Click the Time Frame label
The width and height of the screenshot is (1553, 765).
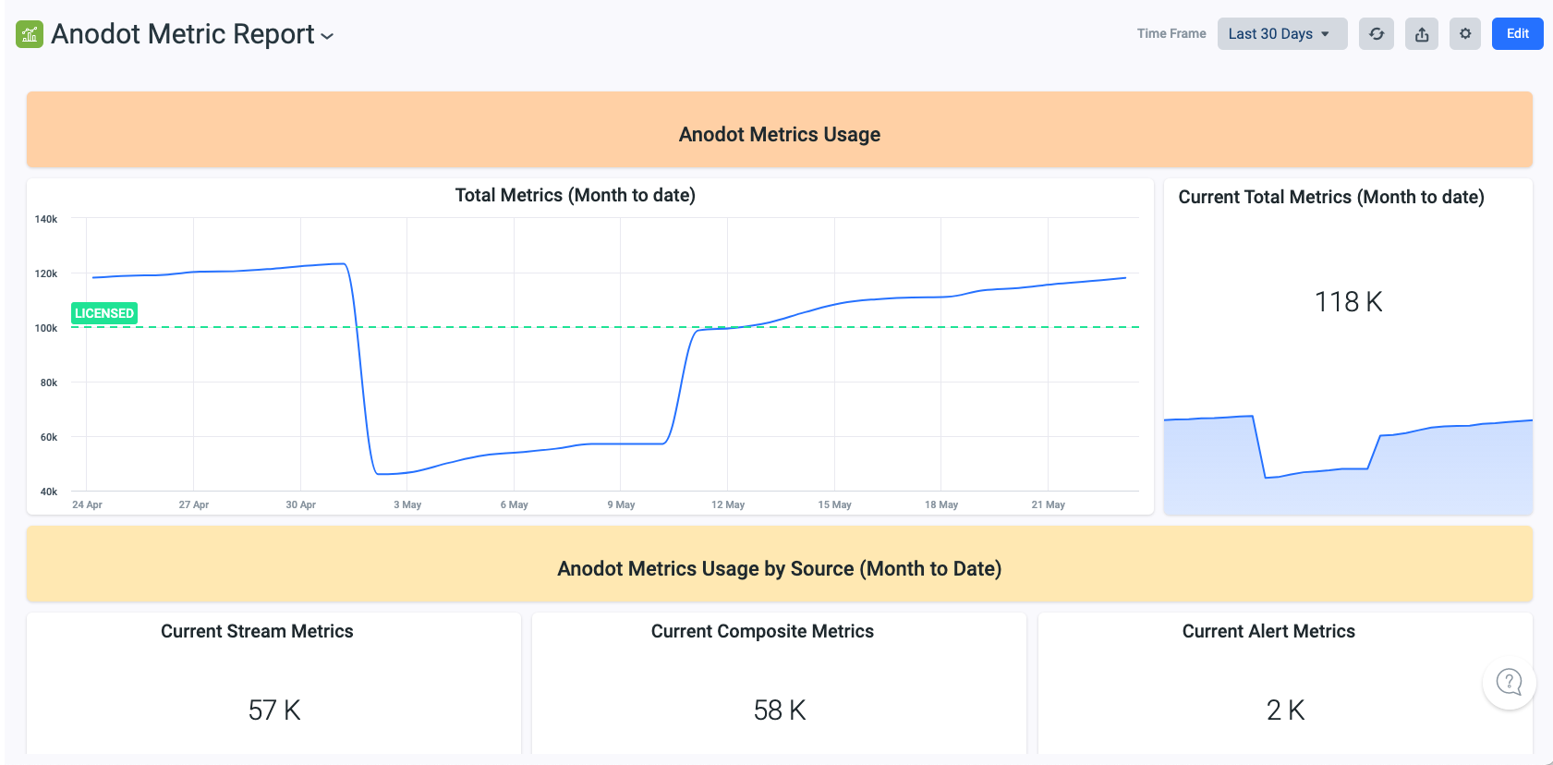point(1171,33)
